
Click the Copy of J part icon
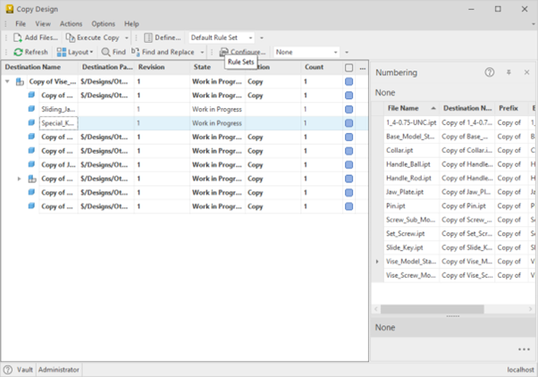coord(31,164)
